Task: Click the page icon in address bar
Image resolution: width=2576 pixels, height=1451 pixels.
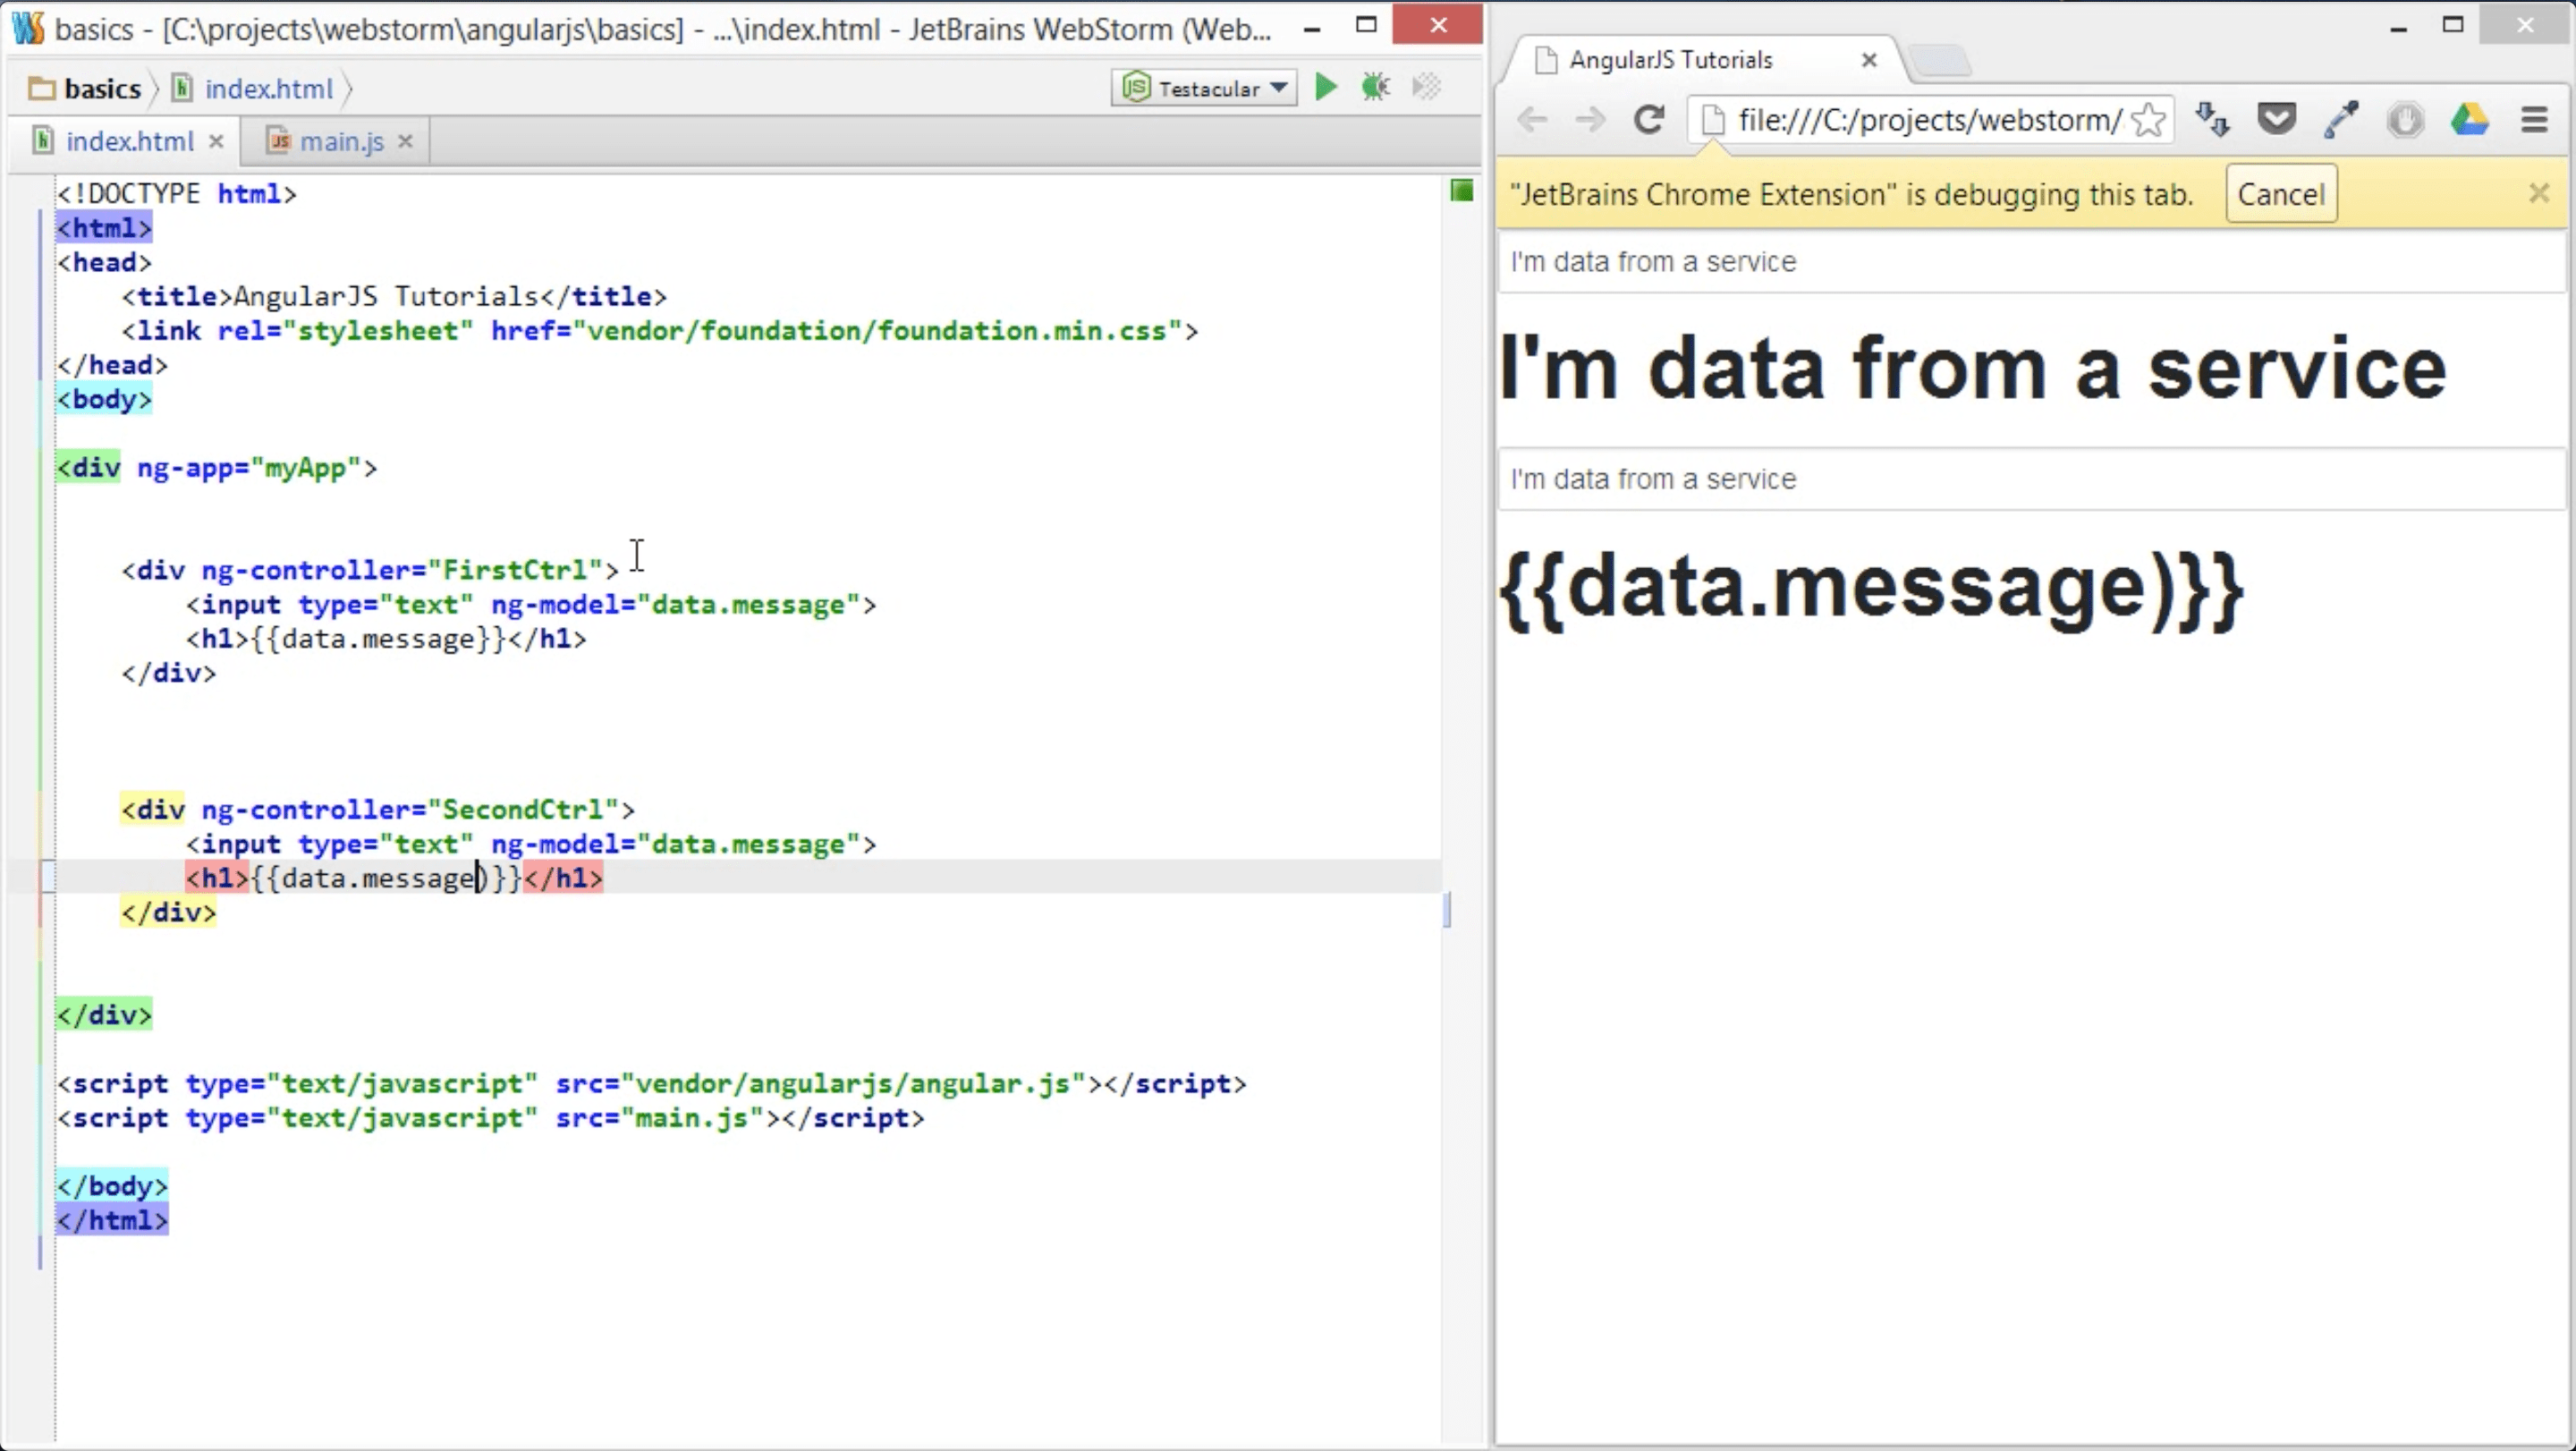Action: pos(1713,120)
